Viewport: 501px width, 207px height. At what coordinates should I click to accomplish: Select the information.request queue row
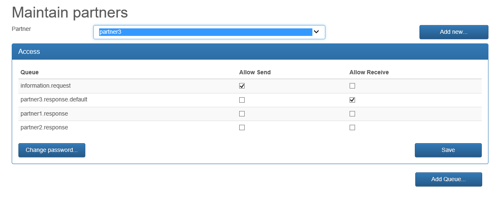[46, 86]
